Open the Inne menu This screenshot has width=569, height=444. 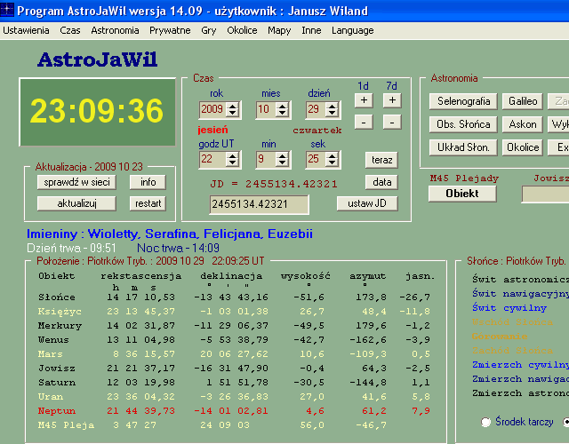point(311,30)
